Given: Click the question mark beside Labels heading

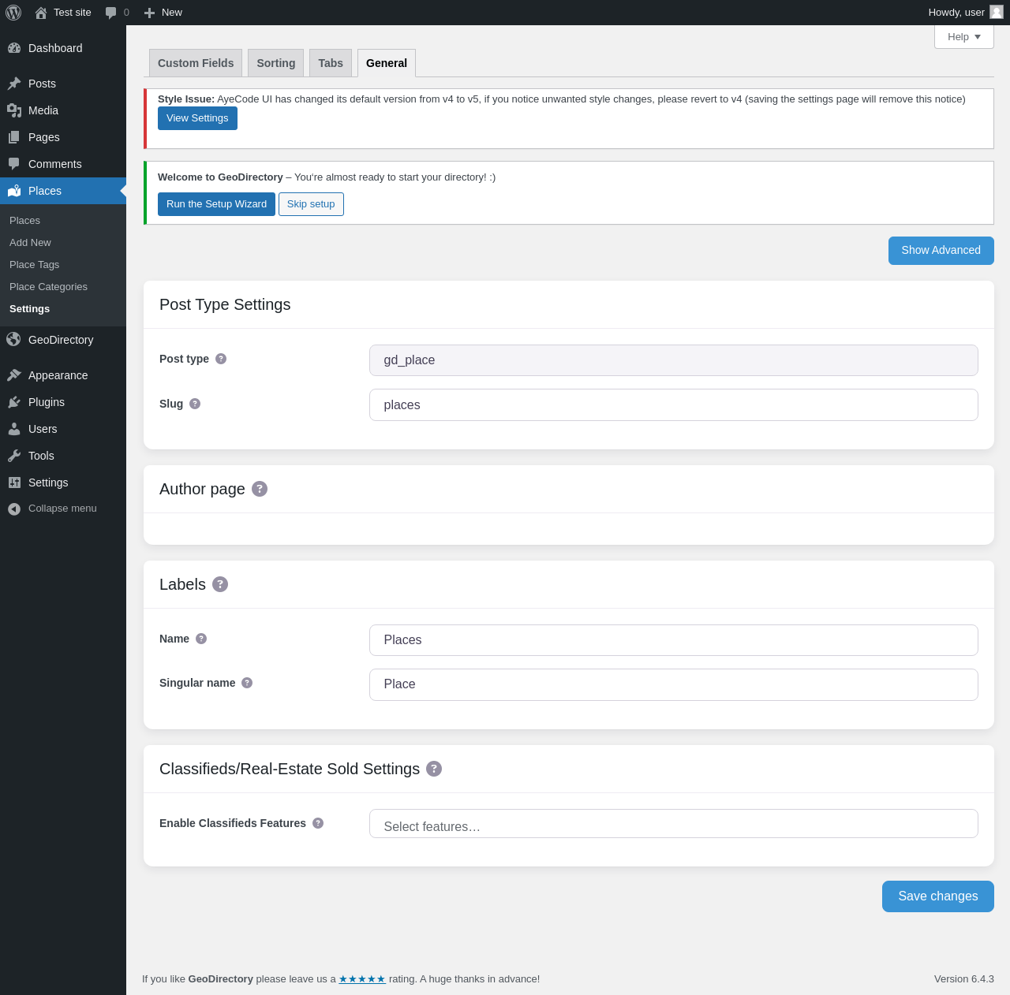Looking at the screenshot, I should pos(220,584).
